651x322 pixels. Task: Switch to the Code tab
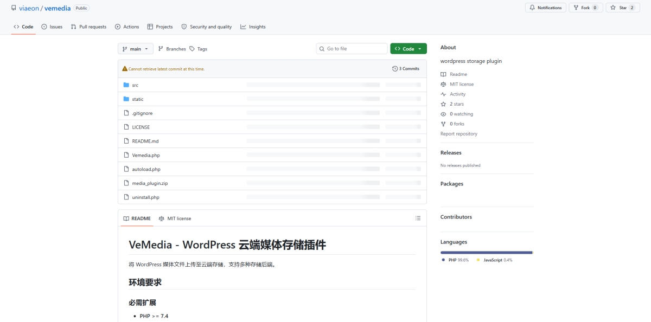tap(23, 27)
